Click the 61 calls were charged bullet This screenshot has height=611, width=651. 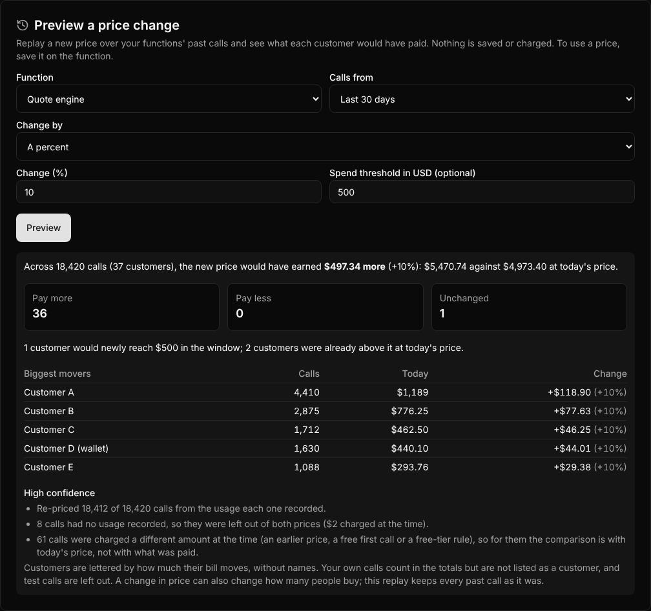coord(331,545)
